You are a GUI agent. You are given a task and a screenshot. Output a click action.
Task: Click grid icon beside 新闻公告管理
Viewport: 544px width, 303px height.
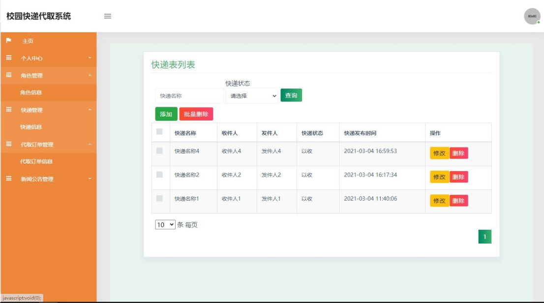point(9,179)
